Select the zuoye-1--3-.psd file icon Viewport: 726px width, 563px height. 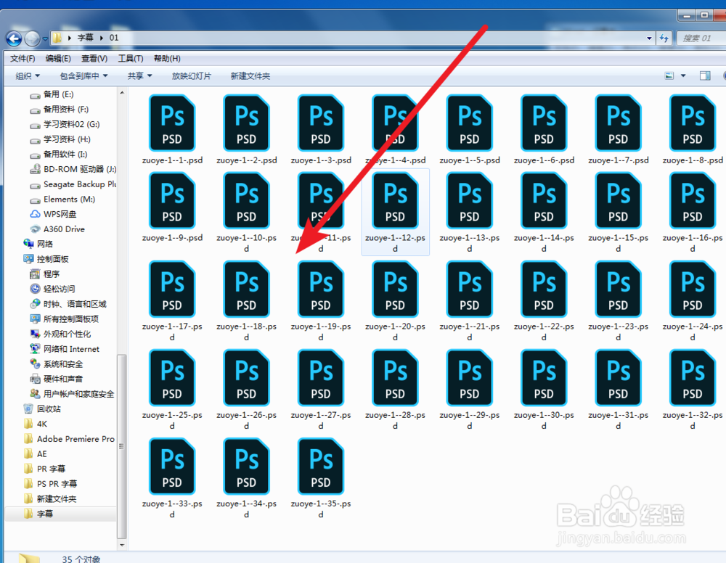pyautogui.click(x=321, y=123)
